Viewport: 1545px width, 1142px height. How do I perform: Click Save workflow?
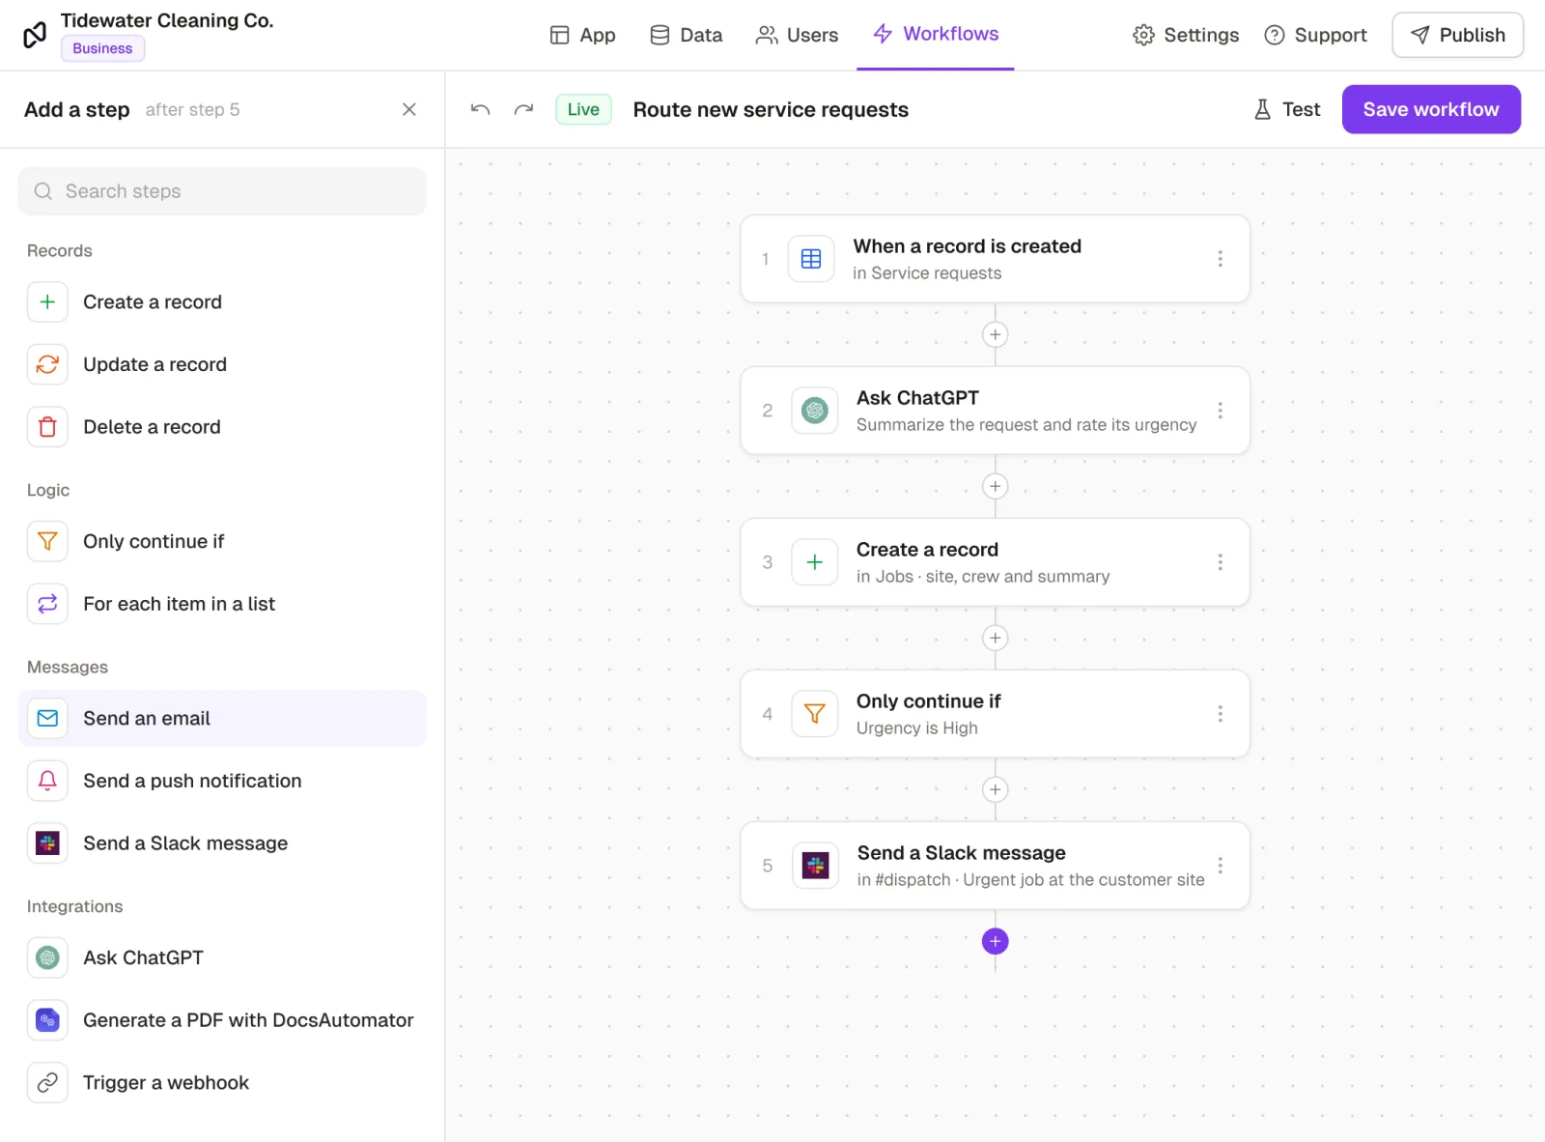tap(1431, 109)
